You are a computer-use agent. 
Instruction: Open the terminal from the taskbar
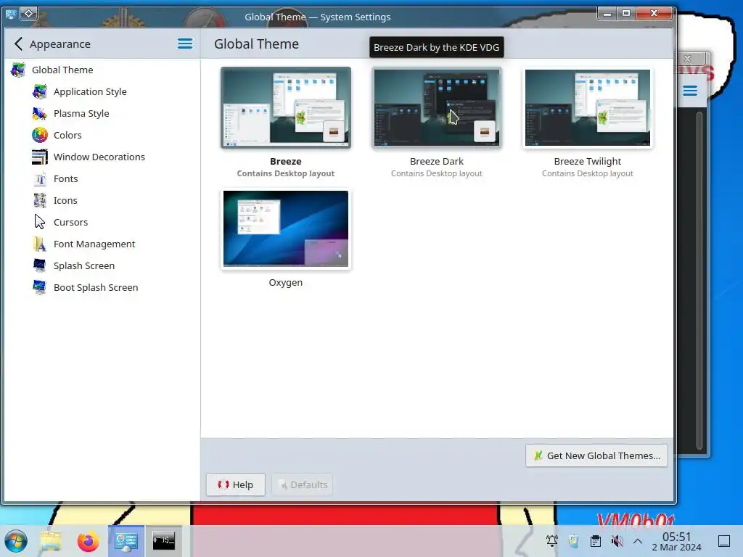pos(163,541)
